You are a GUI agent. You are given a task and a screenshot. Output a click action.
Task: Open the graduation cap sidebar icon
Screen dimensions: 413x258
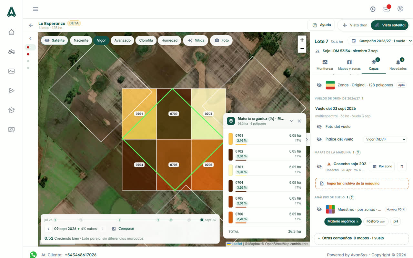tap(12, 110)
